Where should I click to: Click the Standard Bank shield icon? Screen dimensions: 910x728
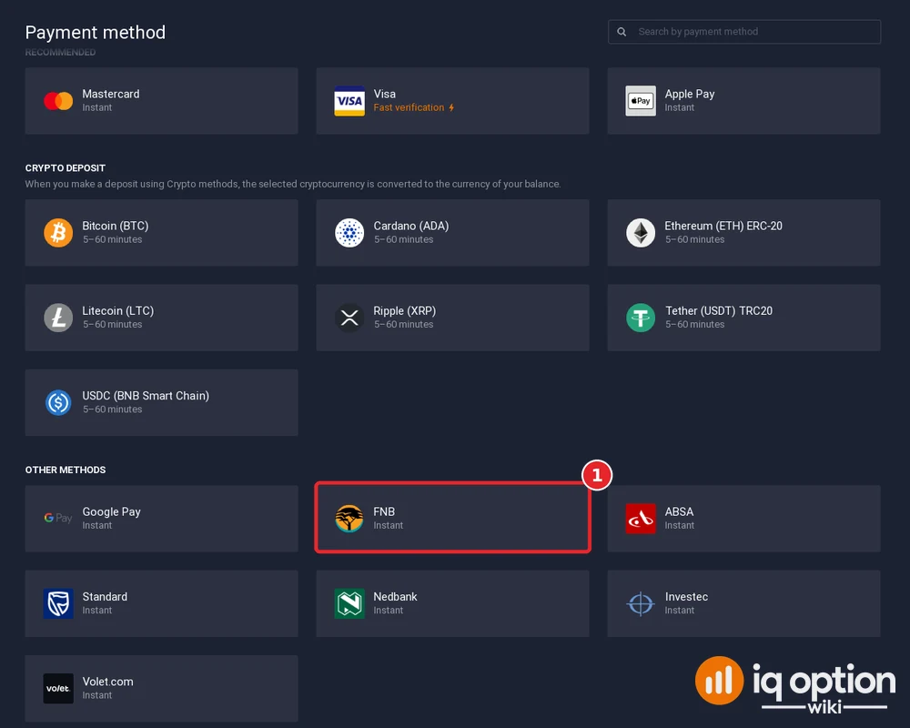[58, 603]
